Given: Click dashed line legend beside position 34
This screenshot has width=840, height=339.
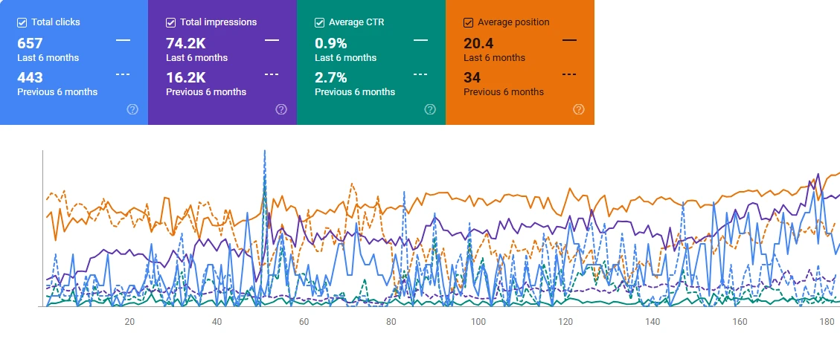Looking at the screenshot, I should tap(569, 74).
